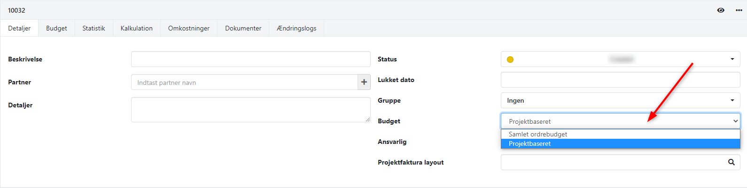Select the Samlet ordrebudget option
Viewport: 747px width, 188px height.
click(538, 134)
